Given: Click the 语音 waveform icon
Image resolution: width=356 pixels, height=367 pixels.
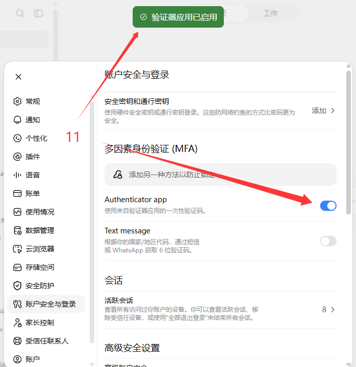Looking at the screenshot, I should (17, 175).
